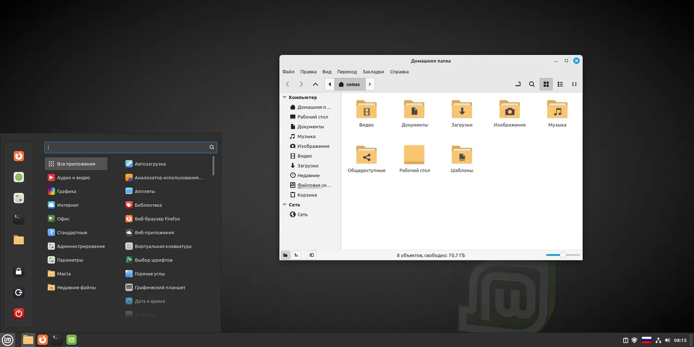Collapse the Компьютер section in sidebar
Screen dimensions: 694x347
click(x=284, y=98)
